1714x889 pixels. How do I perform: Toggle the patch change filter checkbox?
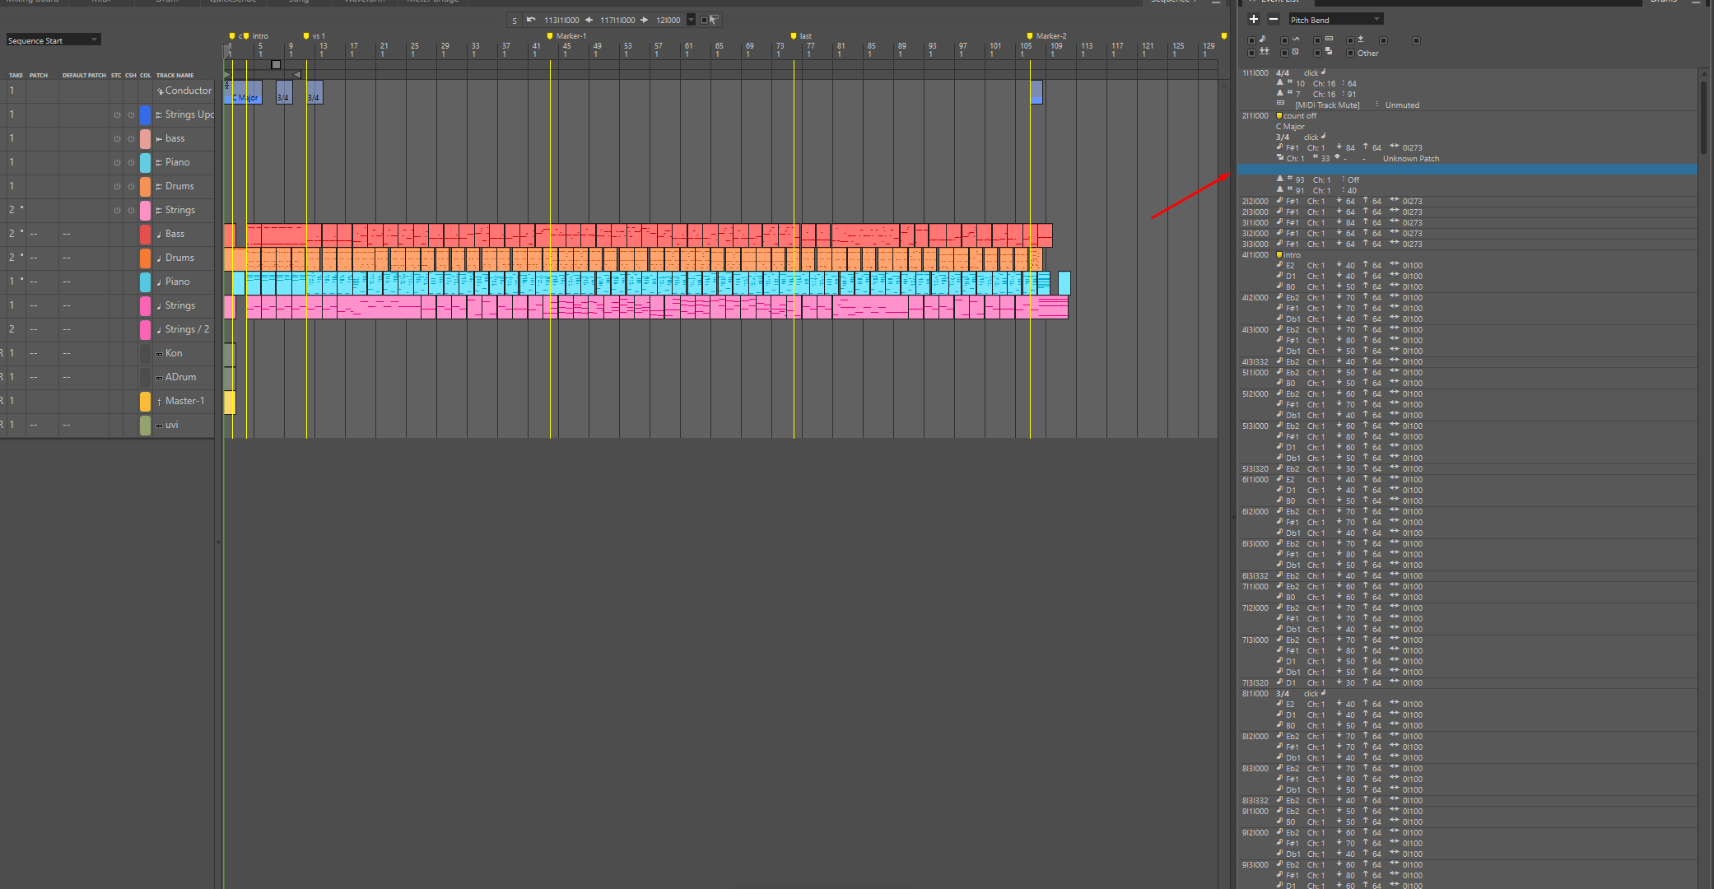click(x=1317, y=40)
